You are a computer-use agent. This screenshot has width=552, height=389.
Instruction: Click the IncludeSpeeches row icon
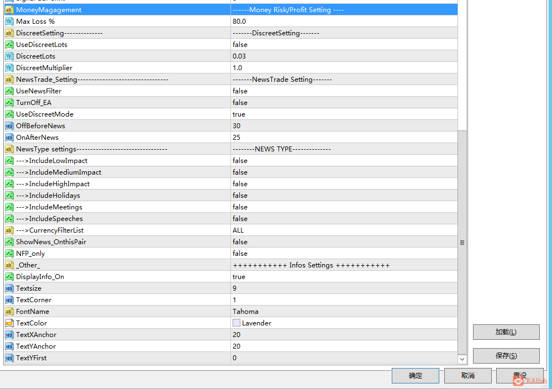[9, 219]
